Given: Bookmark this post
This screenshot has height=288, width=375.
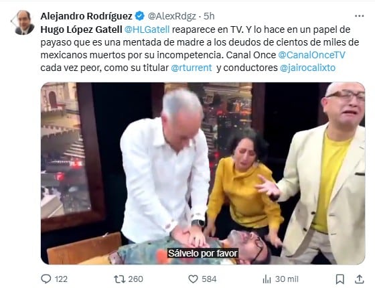Looking at the screenshot, I should [340, 279].
